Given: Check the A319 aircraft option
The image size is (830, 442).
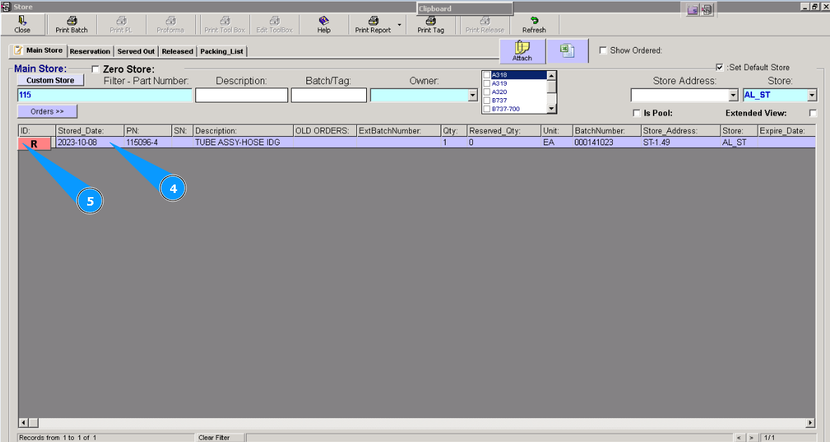Looking at the screenshot, I should click(487, 83).
